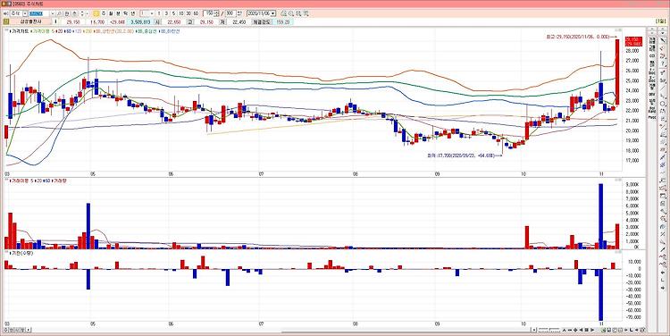
Task: Open the stock code history dropdown arrow
Action: point(53,13)
